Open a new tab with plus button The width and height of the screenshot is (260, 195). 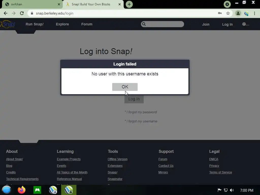point(129,4)
